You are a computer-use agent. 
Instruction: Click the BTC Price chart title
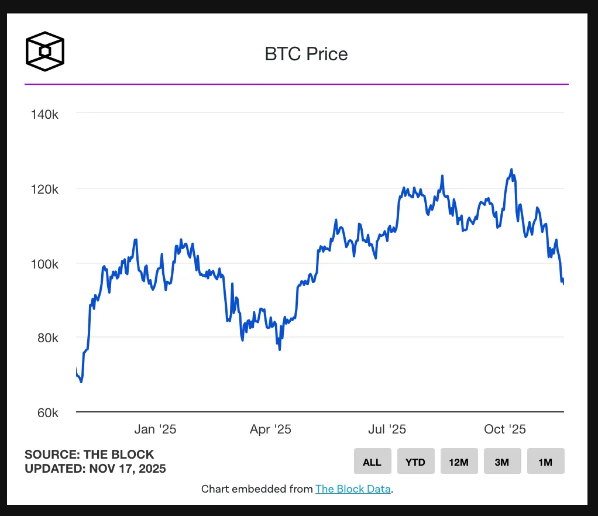pos(306,54)
